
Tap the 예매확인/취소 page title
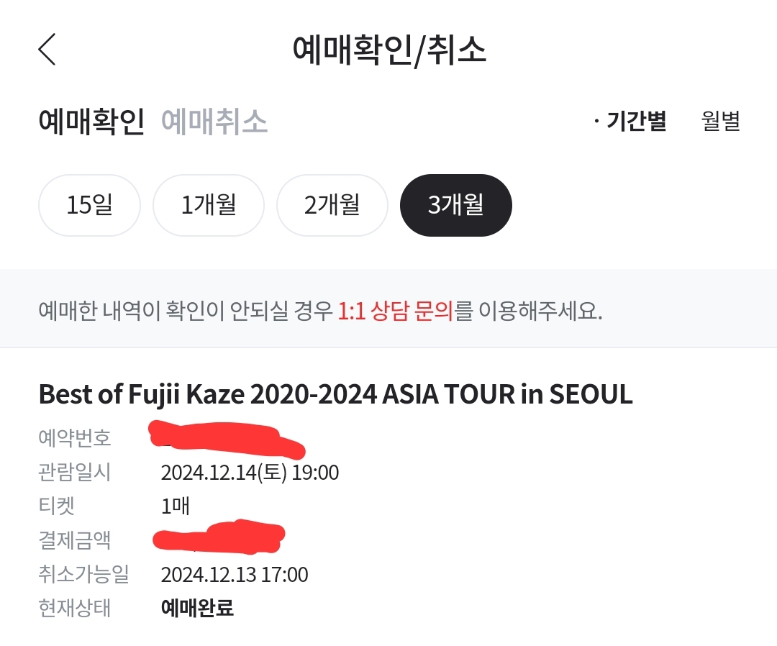click(x=389, y=50)
